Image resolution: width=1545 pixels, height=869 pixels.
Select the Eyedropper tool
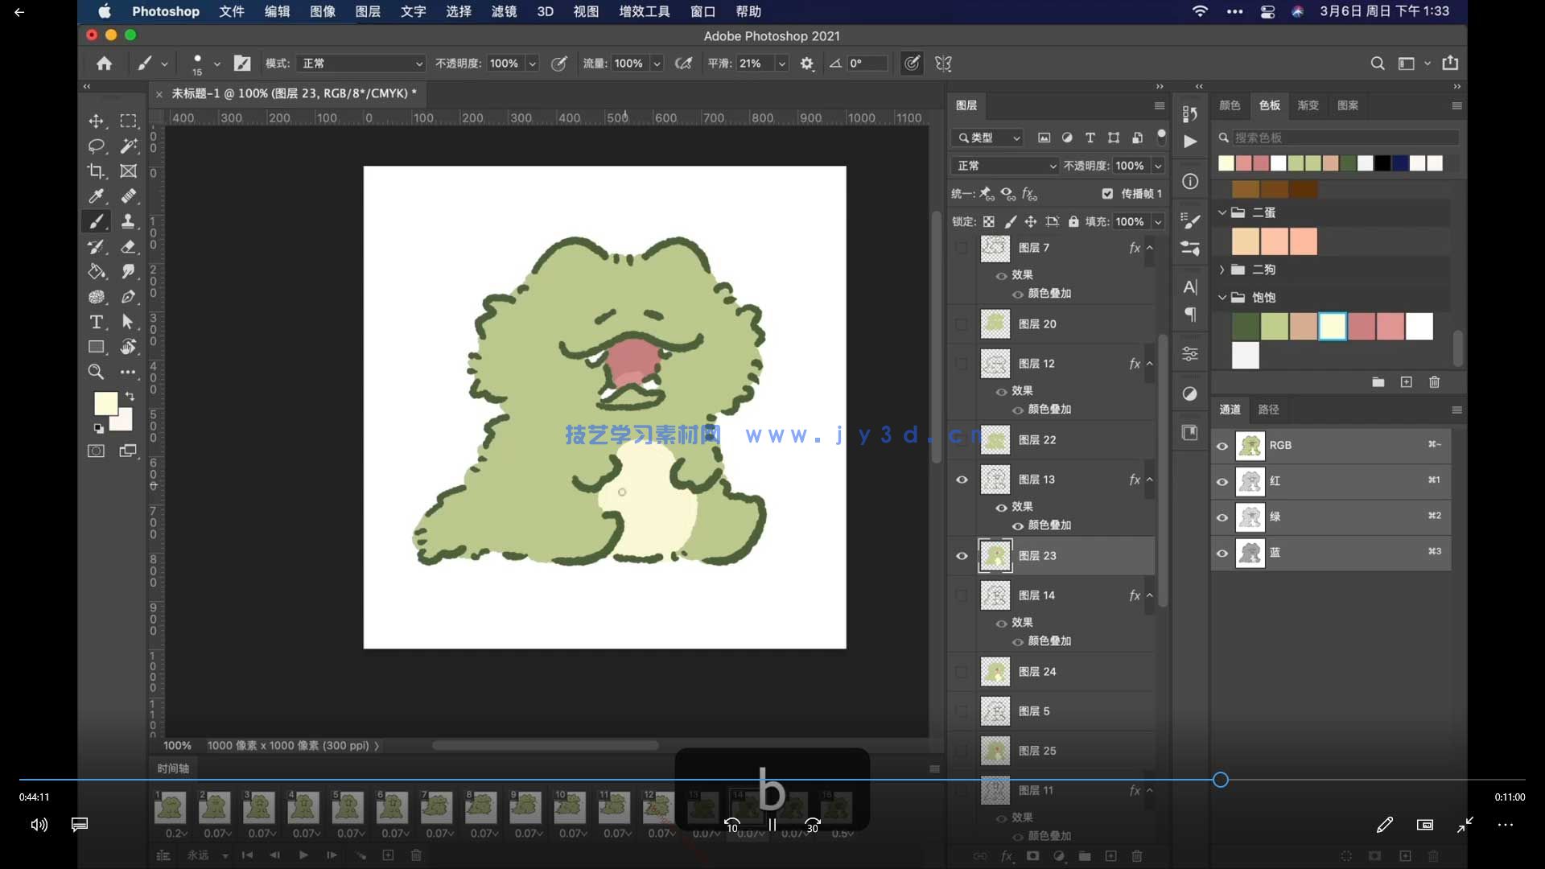point(96,196)
